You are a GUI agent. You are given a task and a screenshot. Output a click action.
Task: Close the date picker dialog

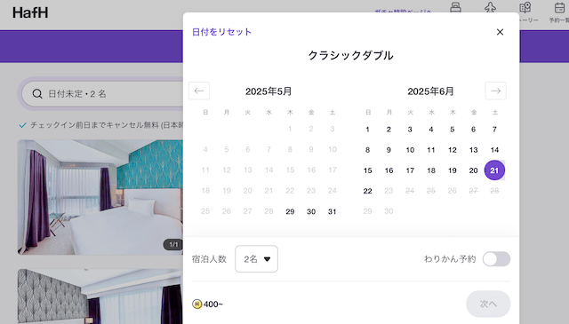pyautogui.click(x=500, y=32)
